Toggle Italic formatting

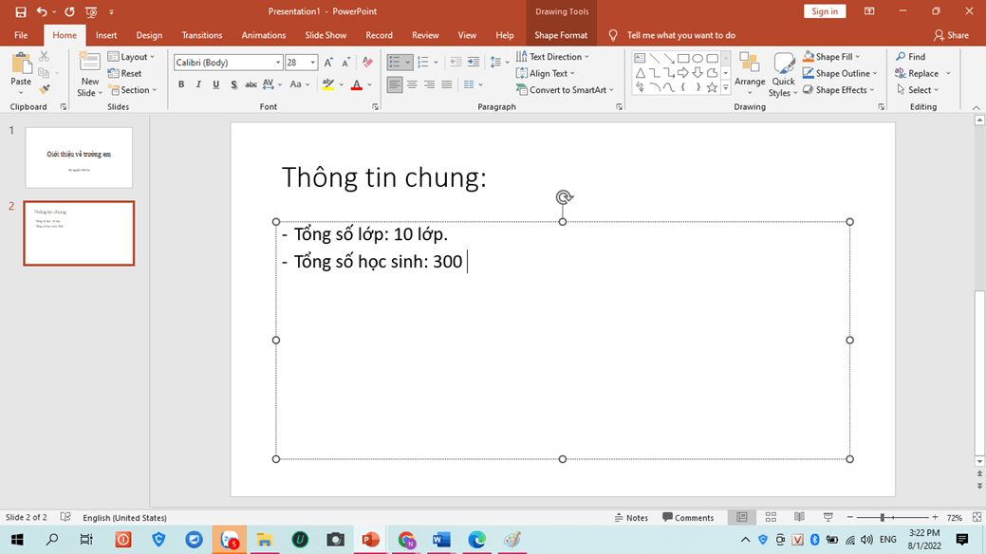198,84
